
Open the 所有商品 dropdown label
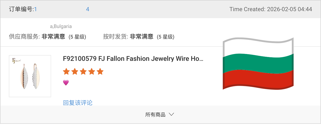[x=155, y=115]
